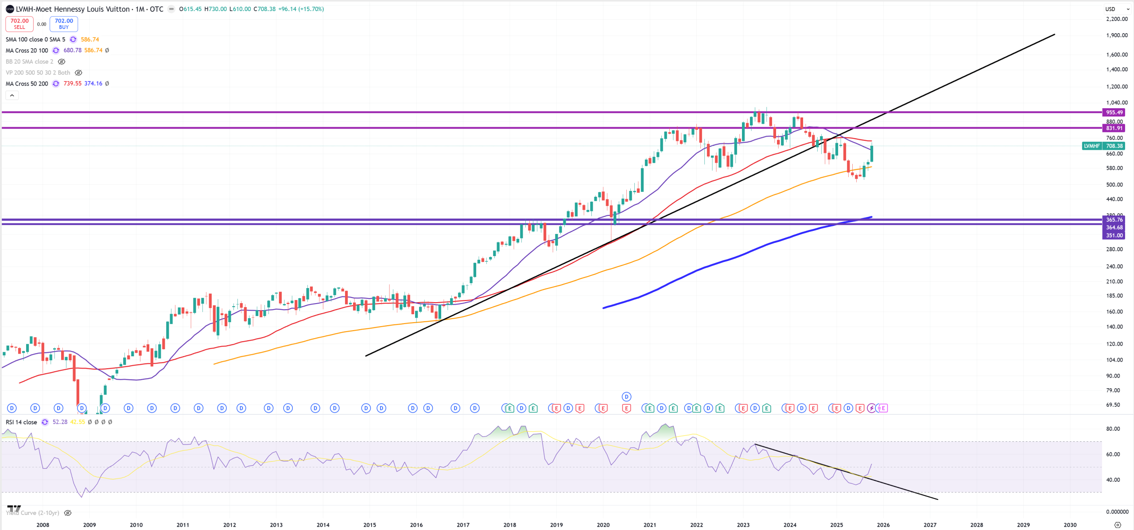1134x530 pixels.
Task: Click the pink upcoming earnings E marker
Action: tap(883, 408)
